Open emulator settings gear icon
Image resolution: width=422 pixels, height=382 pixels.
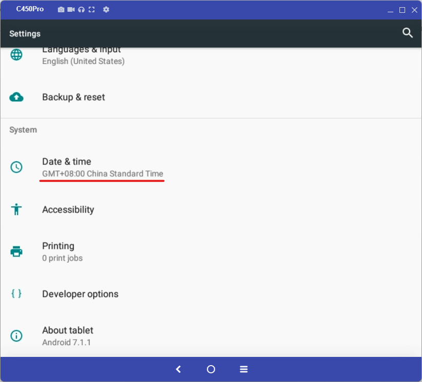point(106,10)
